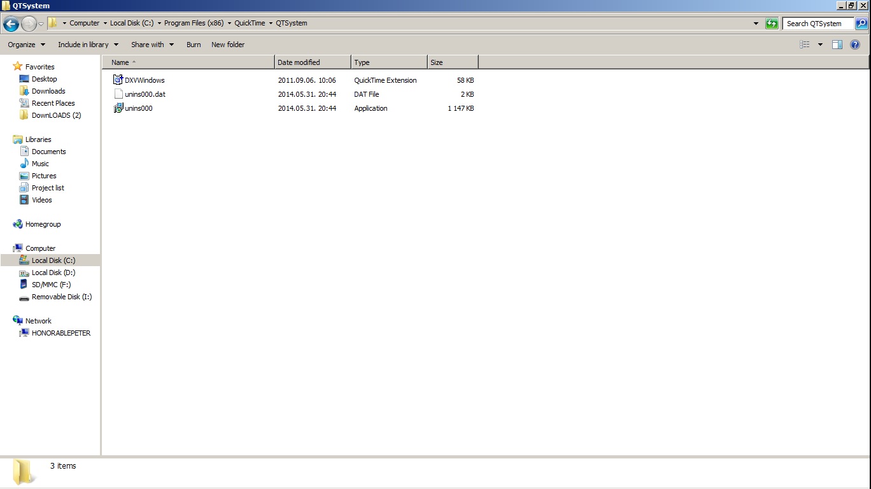Open the Help question mark icon

855,45
